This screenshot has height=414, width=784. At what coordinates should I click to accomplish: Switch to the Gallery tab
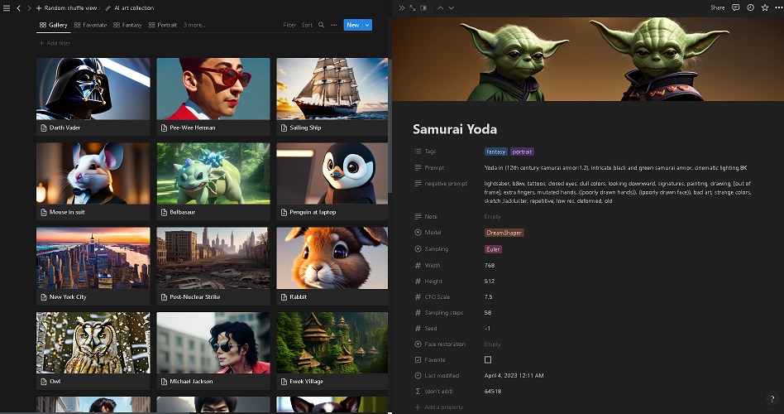(x=54, y=25)
